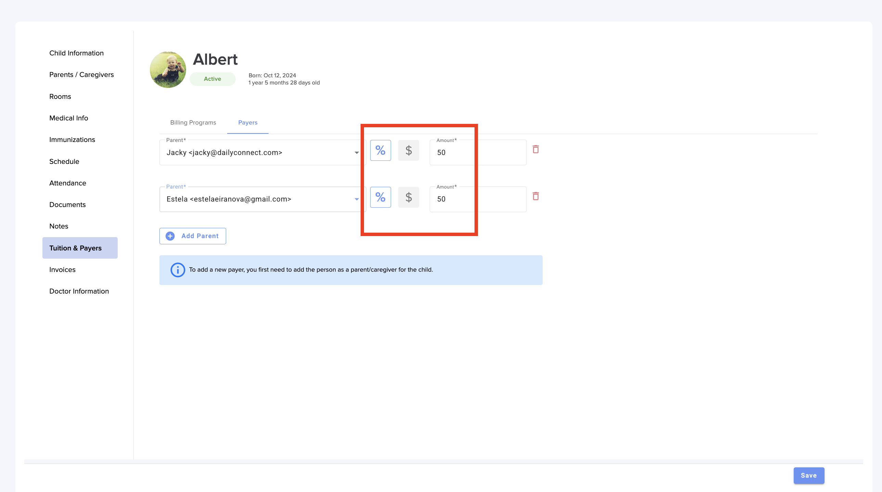This screenshot has width=882, height=492.
Task: Open Jacky parent dropdown
Action: [356, 153]
